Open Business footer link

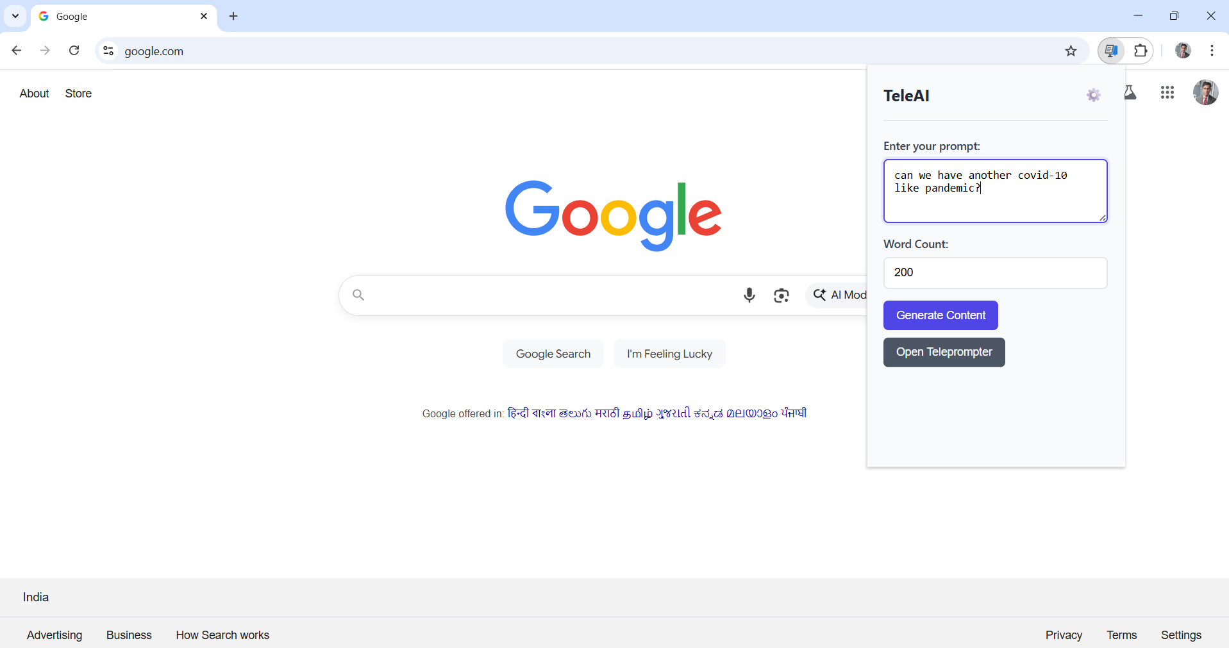(x=129, y=635)
